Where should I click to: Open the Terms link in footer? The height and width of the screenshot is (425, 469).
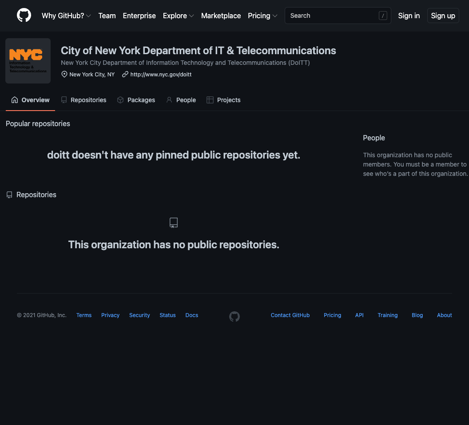84,315
